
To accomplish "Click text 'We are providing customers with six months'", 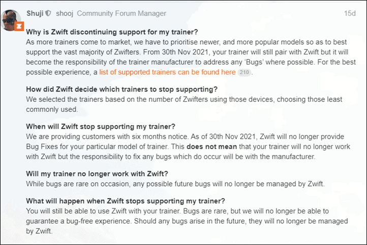I will (107, 136).
